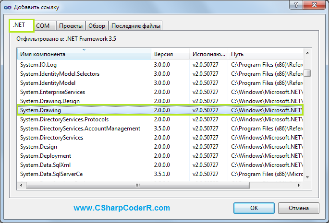Click the OK button
The width and height of the screenshot is (329, 223).
click(x=254, y=208)
